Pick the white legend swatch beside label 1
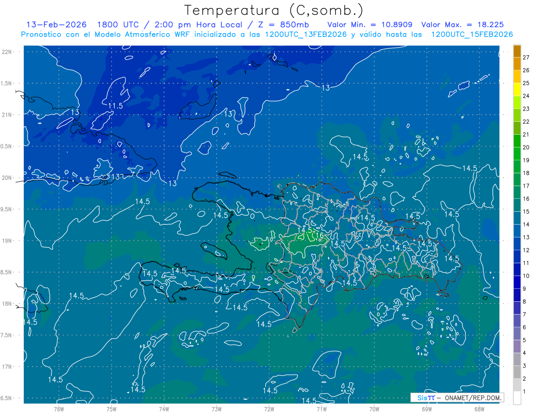The height and width of the screenshot is (415, 538). coord(517,398)
